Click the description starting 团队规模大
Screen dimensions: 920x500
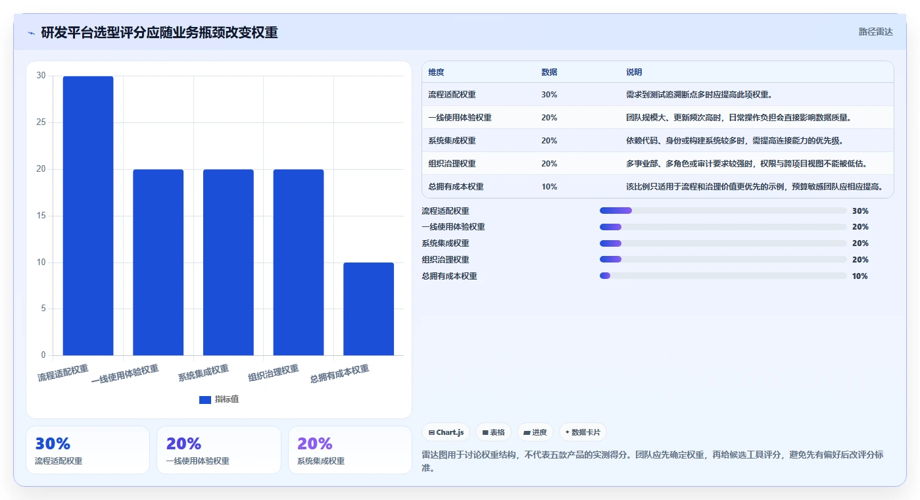pyautogui.click(x=739, y=118)
